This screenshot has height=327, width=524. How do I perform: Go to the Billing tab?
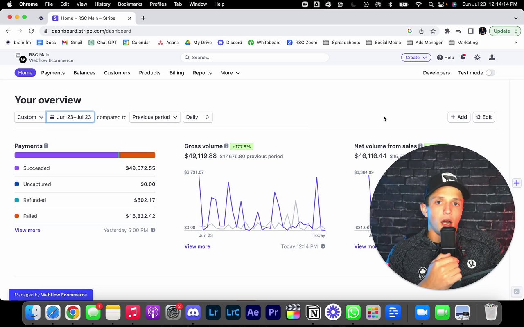point(177,73)
